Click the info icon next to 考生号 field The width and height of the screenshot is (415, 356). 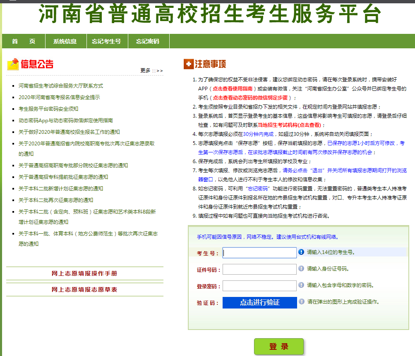click(x=301, y=252)
